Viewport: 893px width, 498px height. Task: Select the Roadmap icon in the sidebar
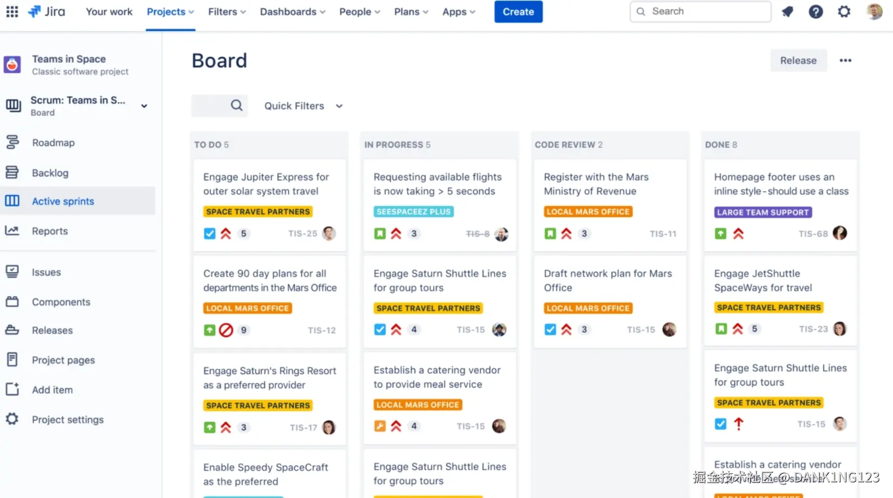pyautogui.click(x=13, y=142)
